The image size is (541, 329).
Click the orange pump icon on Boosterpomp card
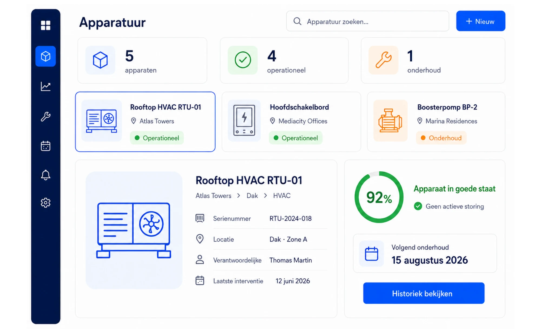[x=390, y=121]
